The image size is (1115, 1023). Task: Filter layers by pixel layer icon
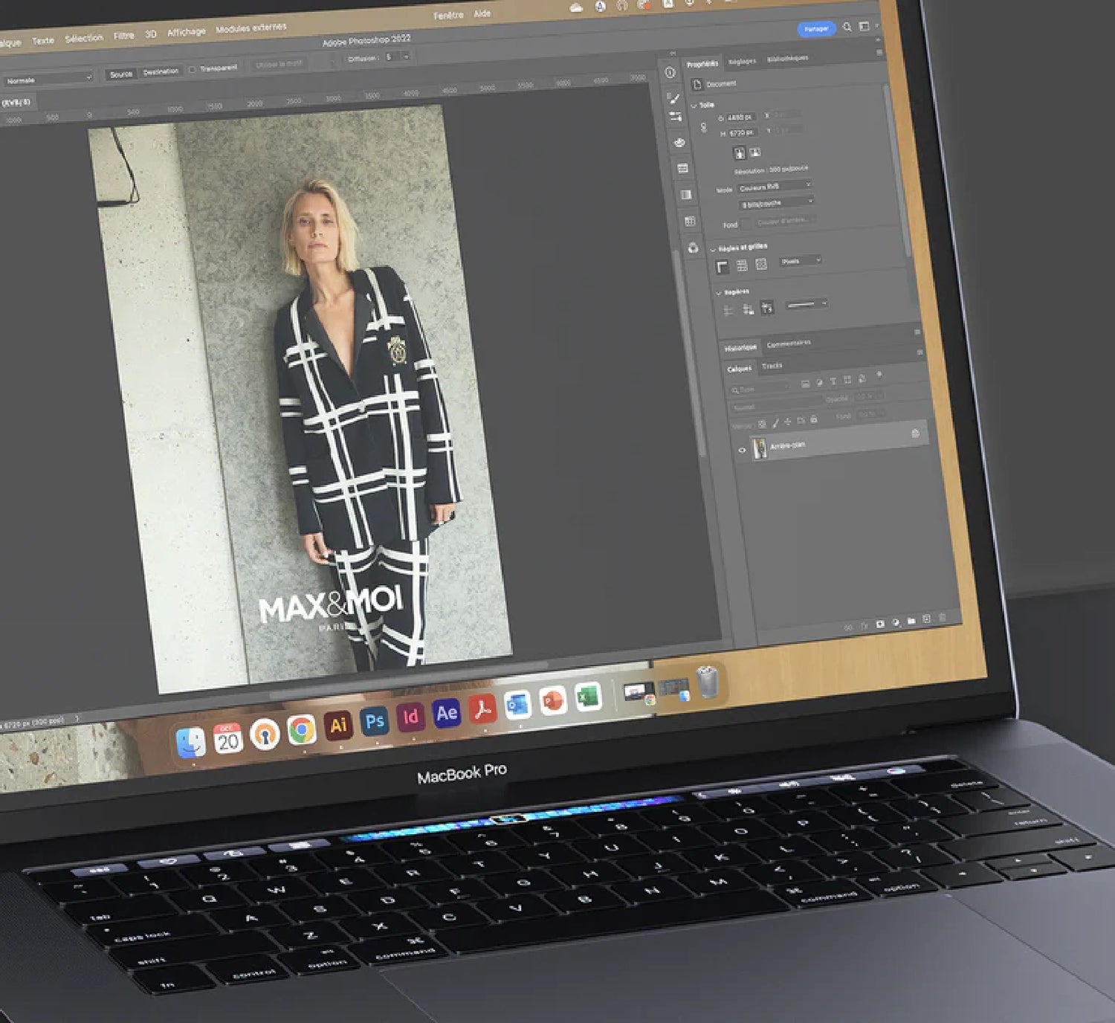click(805, 384)
